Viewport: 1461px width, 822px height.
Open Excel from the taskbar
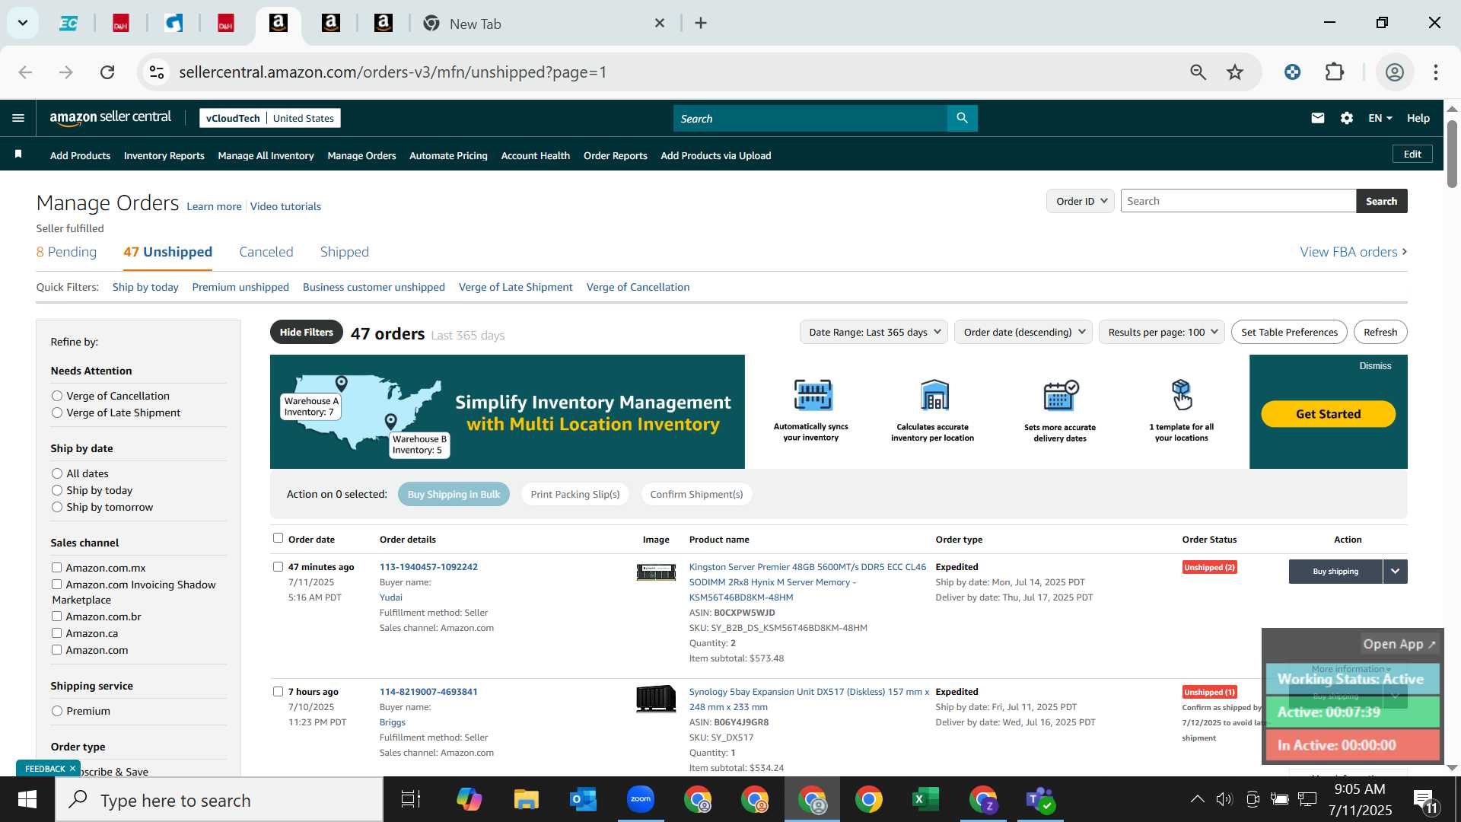(x=925, y=799)
